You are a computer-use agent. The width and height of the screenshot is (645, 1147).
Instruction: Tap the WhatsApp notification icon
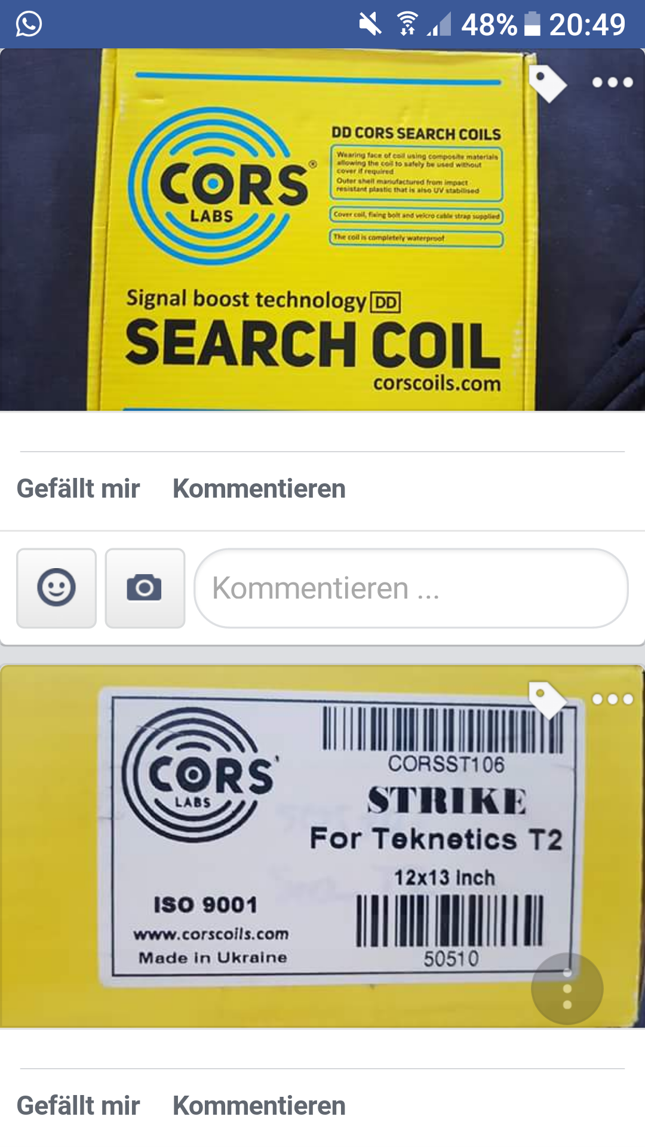tap(29, 24)
